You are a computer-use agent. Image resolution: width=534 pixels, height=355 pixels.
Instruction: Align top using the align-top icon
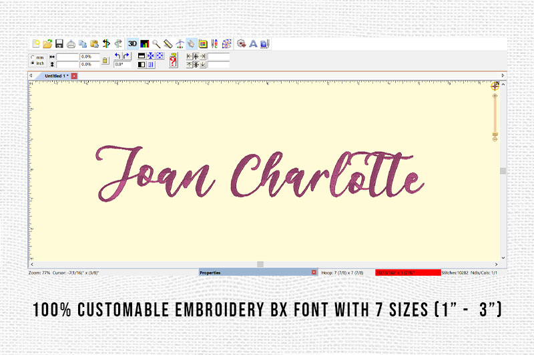pyautogui.click(x=190, y=64)
